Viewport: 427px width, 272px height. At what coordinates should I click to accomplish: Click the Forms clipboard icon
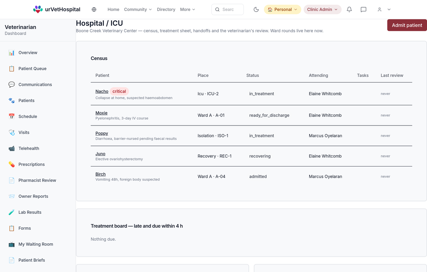pos(12,228)
